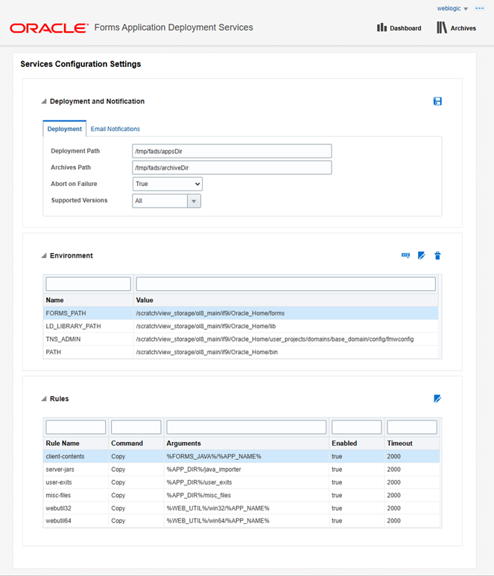Open the Dashboard bar chart icon
494x576 pixels.
coord(381,28)
